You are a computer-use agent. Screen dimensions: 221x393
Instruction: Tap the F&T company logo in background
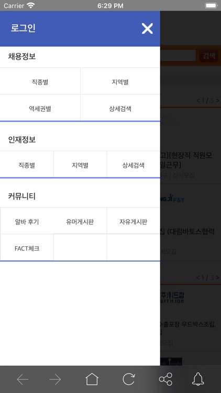[x=172, y=199]
